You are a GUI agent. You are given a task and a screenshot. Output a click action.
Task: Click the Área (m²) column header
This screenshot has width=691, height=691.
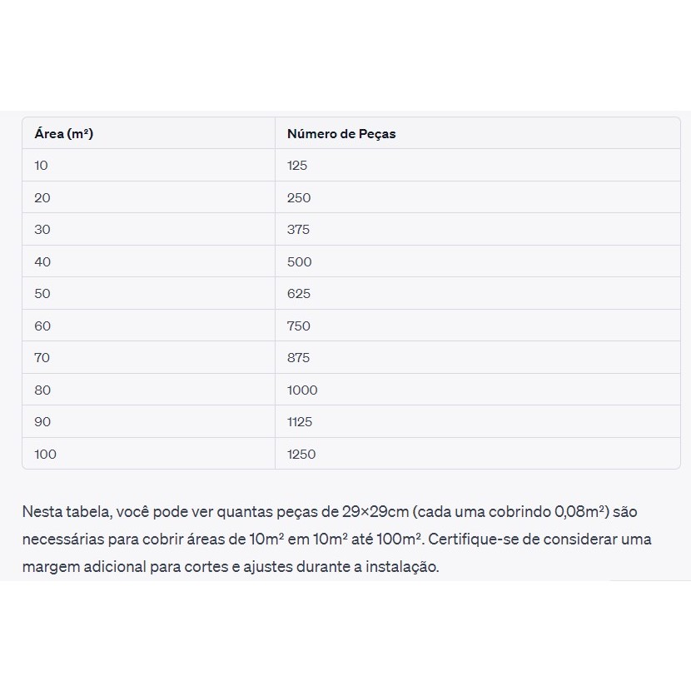[x=148, y=133]
